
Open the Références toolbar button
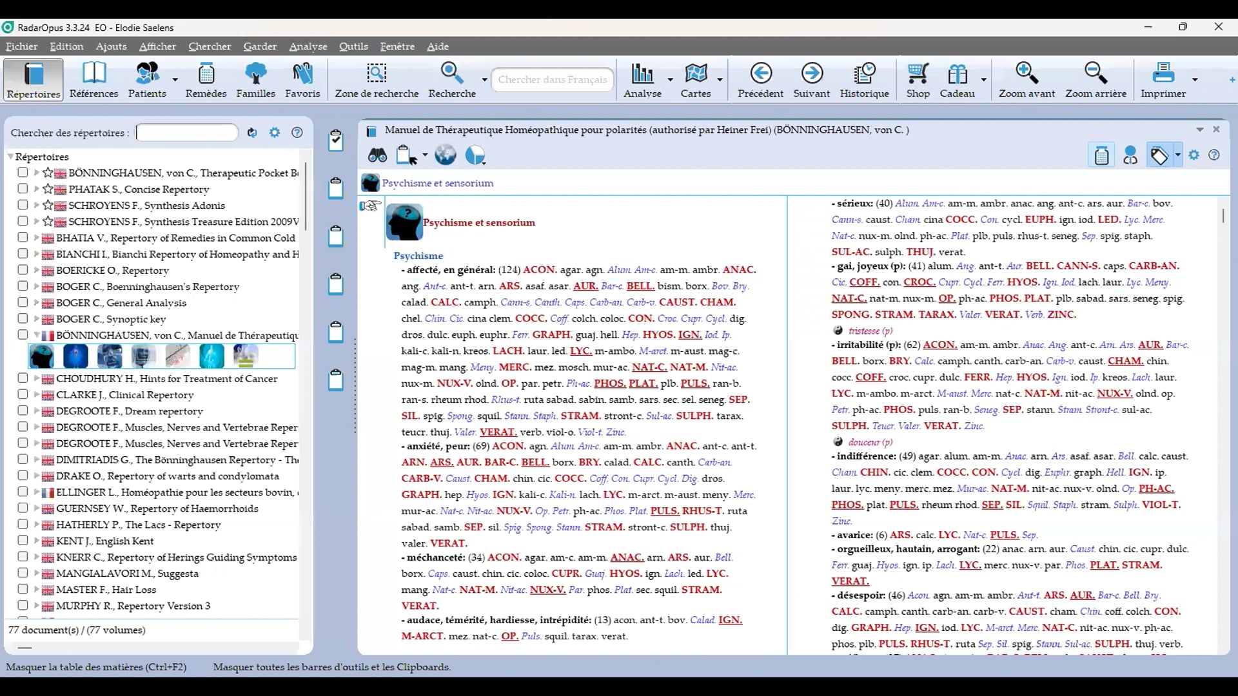point(94,80)
